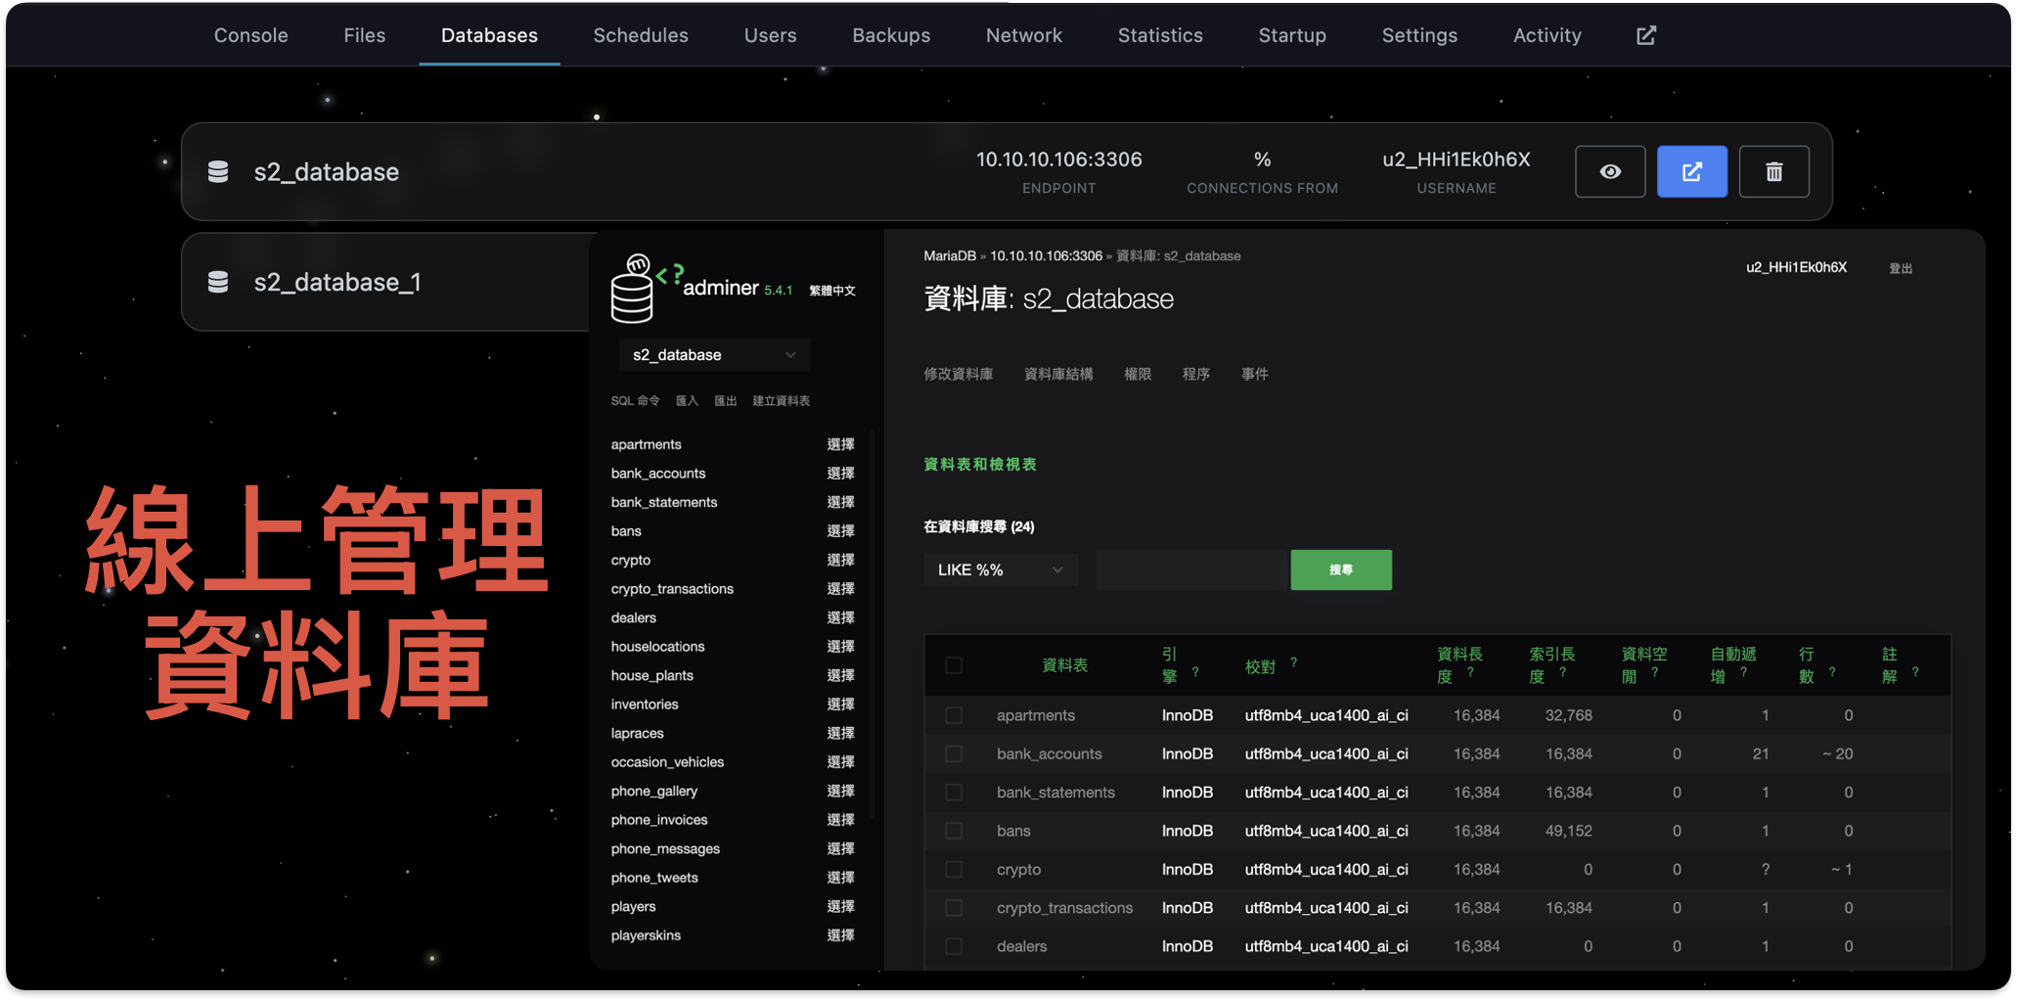This screenshot has height=1000, width=2017.
Task: Click the database search text field
Action: (x=1191, y=569)
